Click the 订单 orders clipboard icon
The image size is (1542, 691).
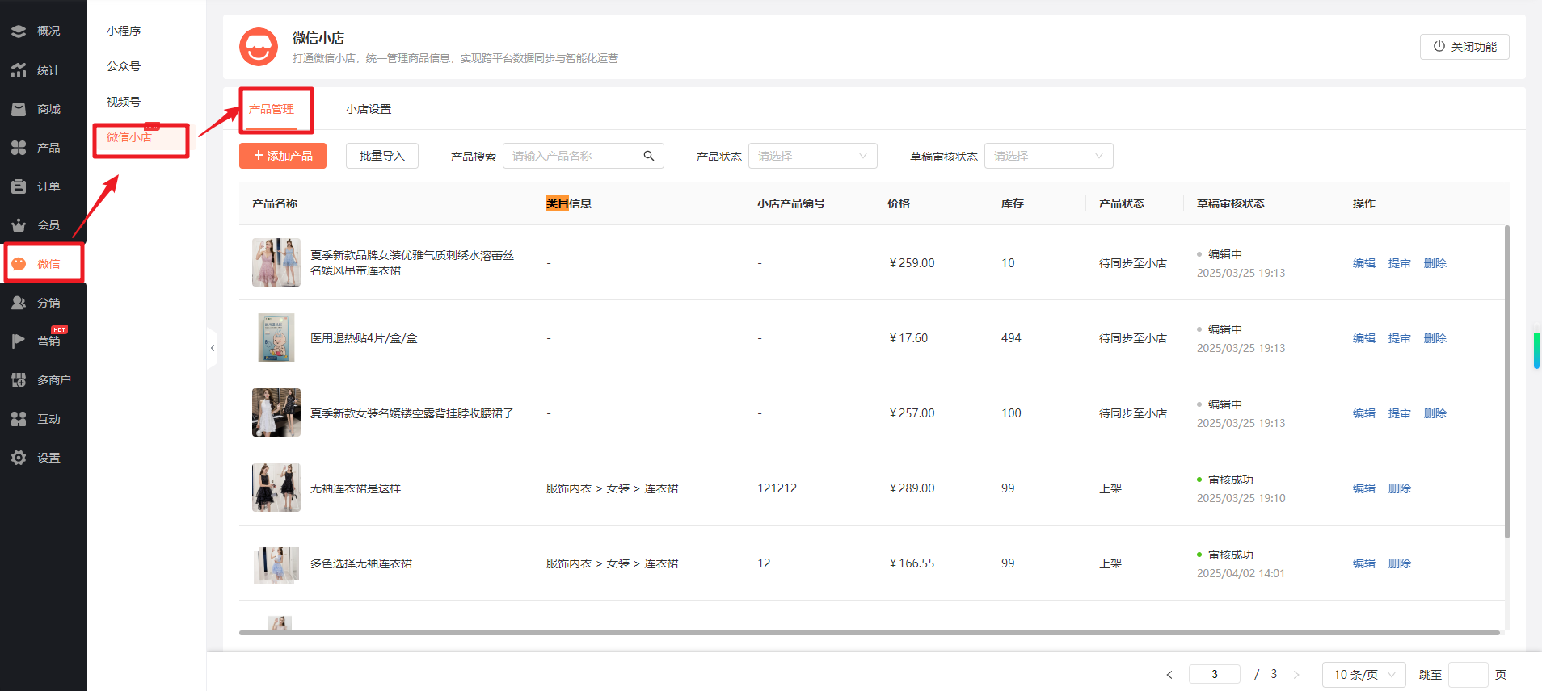coord(19,186)
